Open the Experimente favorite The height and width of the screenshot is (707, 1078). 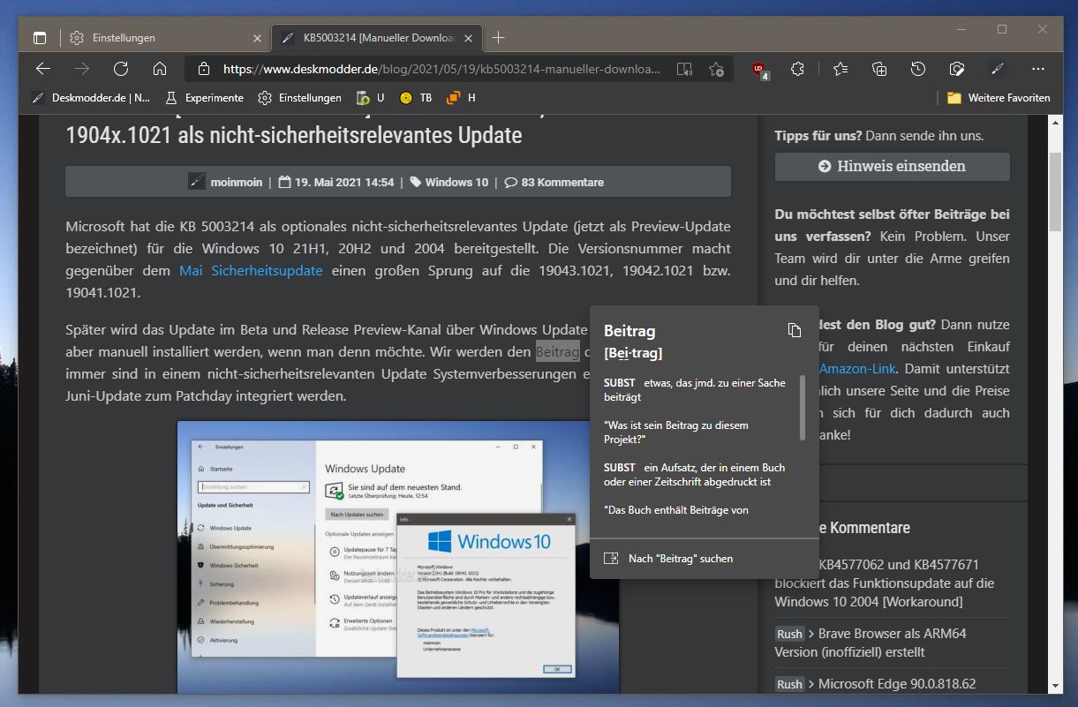204,98
